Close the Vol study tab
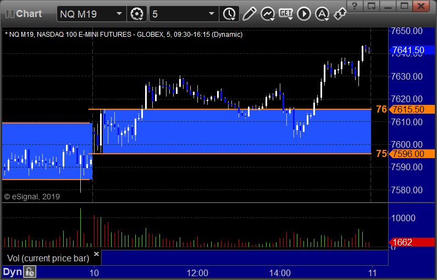 point(96,254)
